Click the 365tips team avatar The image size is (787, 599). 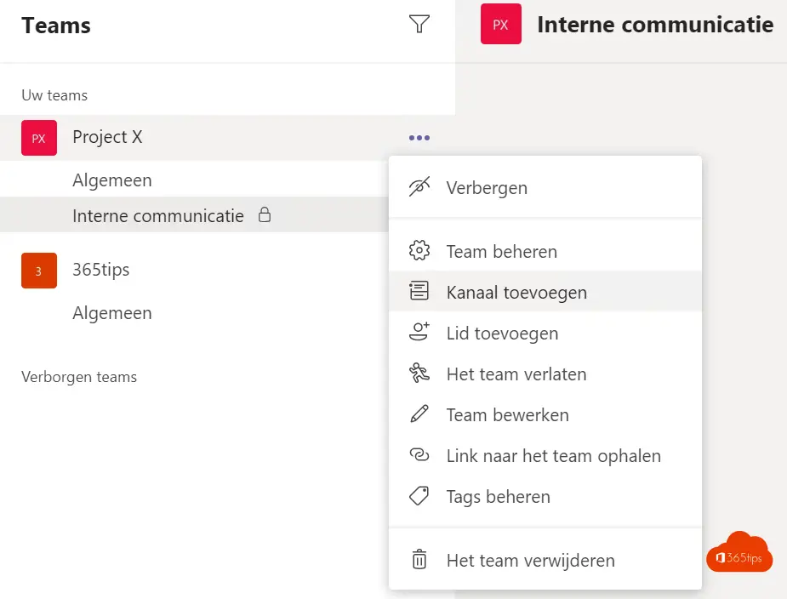[x=38, y=270]
